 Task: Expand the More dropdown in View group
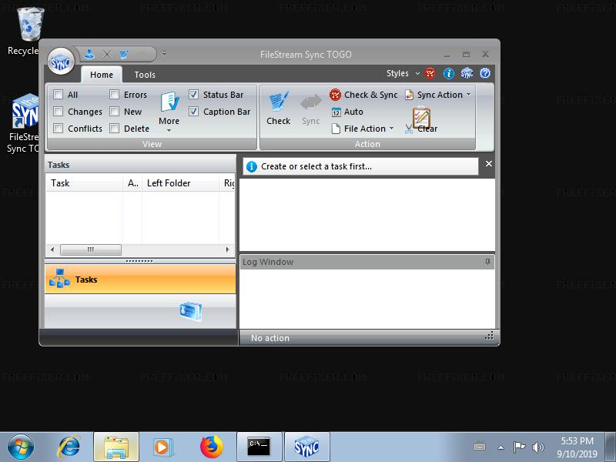point(169,112)
